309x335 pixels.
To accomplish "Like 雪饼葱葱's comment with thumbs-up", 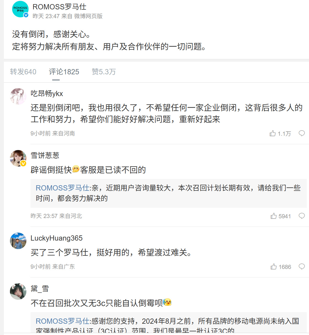I will point(274,216).
